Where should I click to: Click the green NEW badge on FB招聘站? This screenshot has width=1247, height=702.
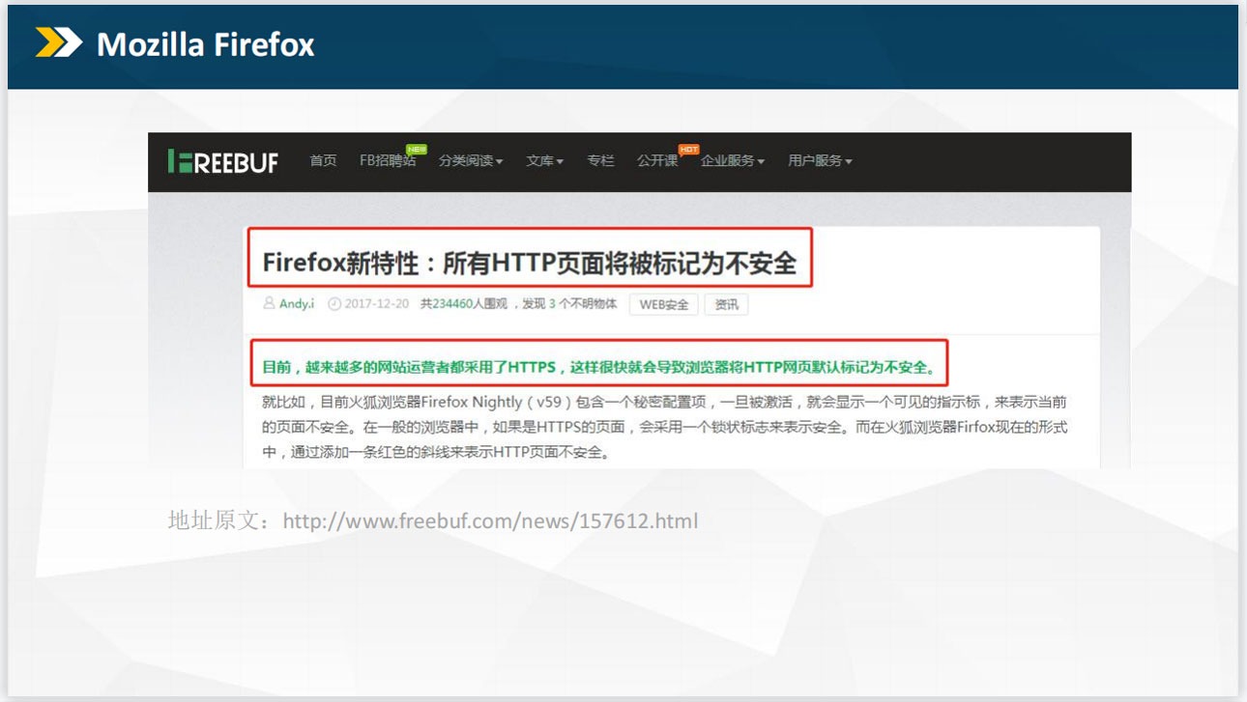tap(417, 150)
